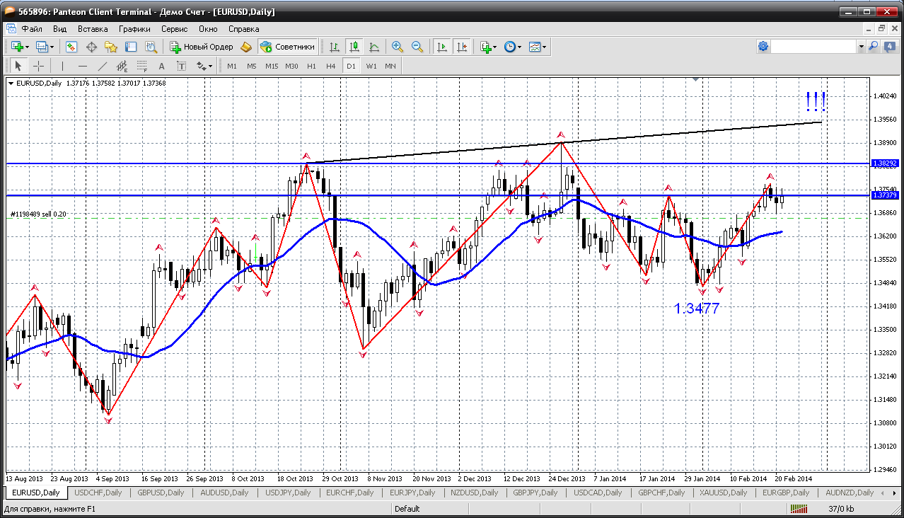Open the Profiles toolbar icon
Image resolution: width=904 pixels, height=518 pixels.
pos(42,47)
